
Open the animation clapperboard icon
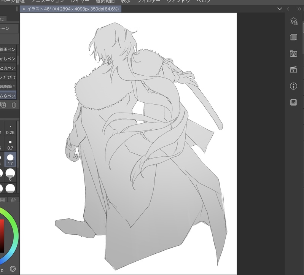point(293,70)
